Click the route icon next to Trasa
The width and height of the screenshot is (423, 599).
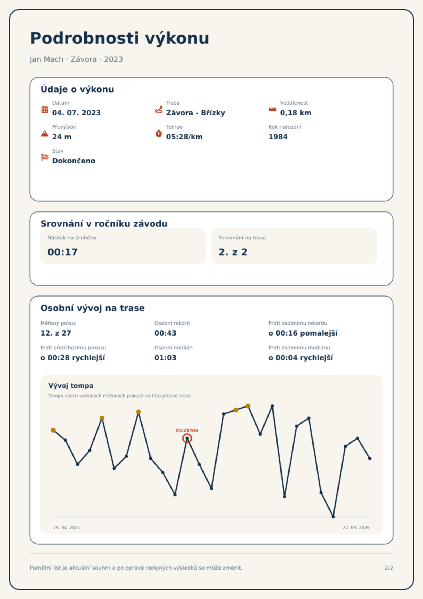click(159, 109)
